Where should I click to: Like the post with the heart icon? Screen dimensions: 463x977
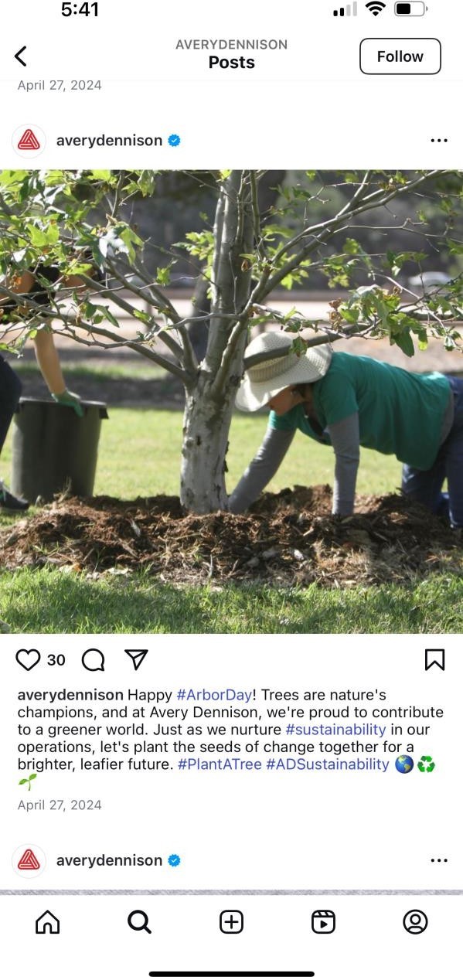(x=28, y=659)
